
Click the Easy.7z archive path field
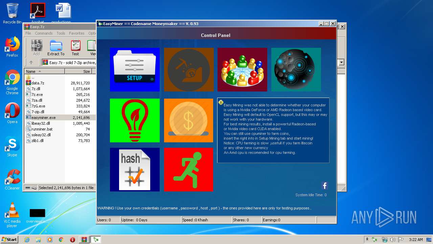[69, 62]
